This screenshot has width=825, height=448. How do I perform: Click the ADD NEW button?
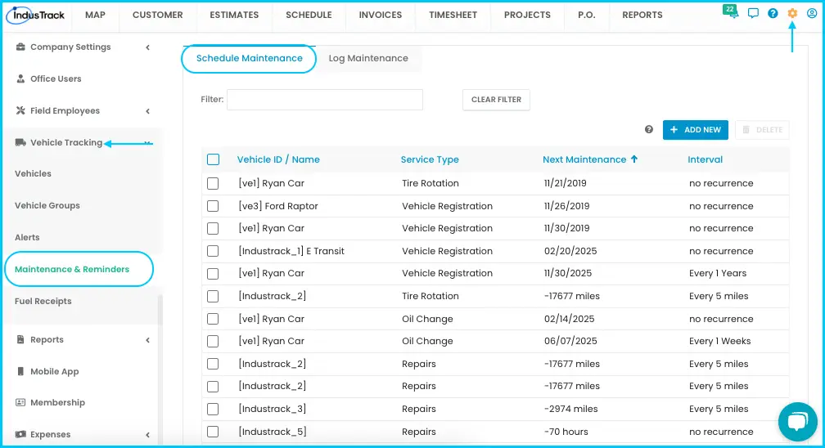pos(696,130)
